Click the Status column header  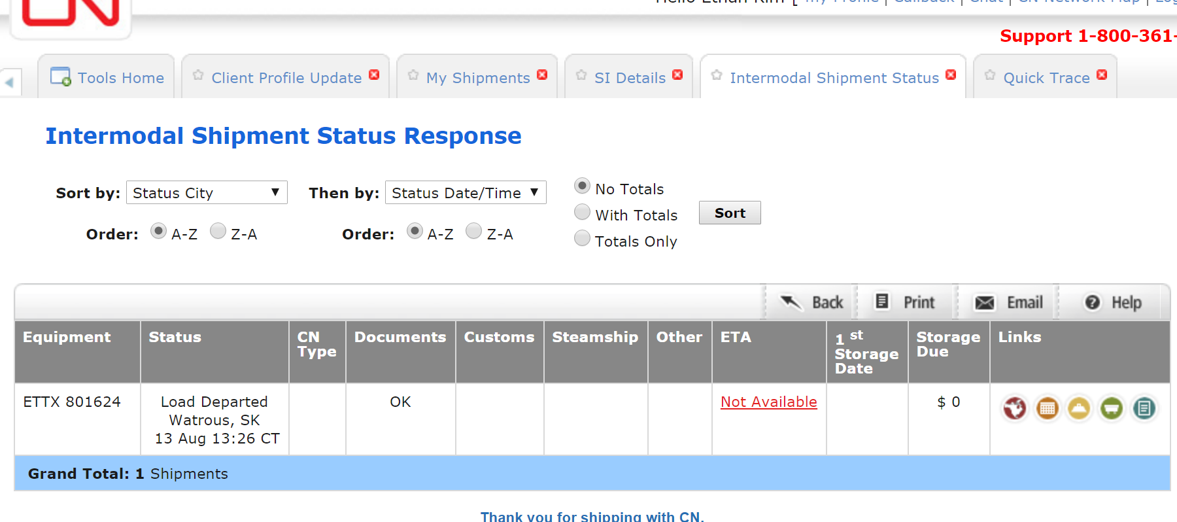pyautogui.click(x=214, y=352)
